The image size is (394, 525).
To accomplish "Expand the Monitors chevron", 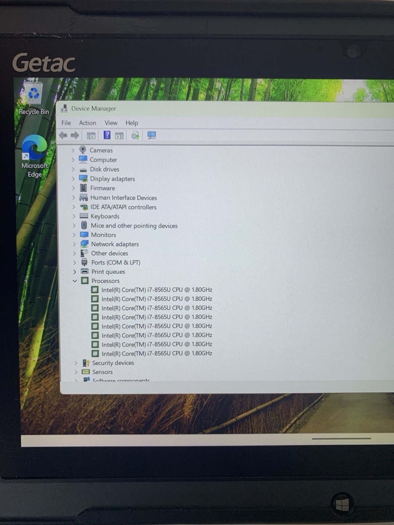I will [x=74, y=235].
